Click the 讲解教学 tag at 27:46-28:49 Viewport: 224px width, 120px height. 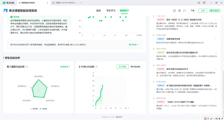tap(161, 86)
